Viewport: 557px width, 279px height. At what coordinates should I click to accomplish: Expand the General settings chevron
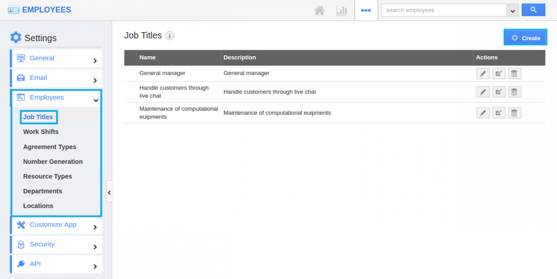pos(95,60)
